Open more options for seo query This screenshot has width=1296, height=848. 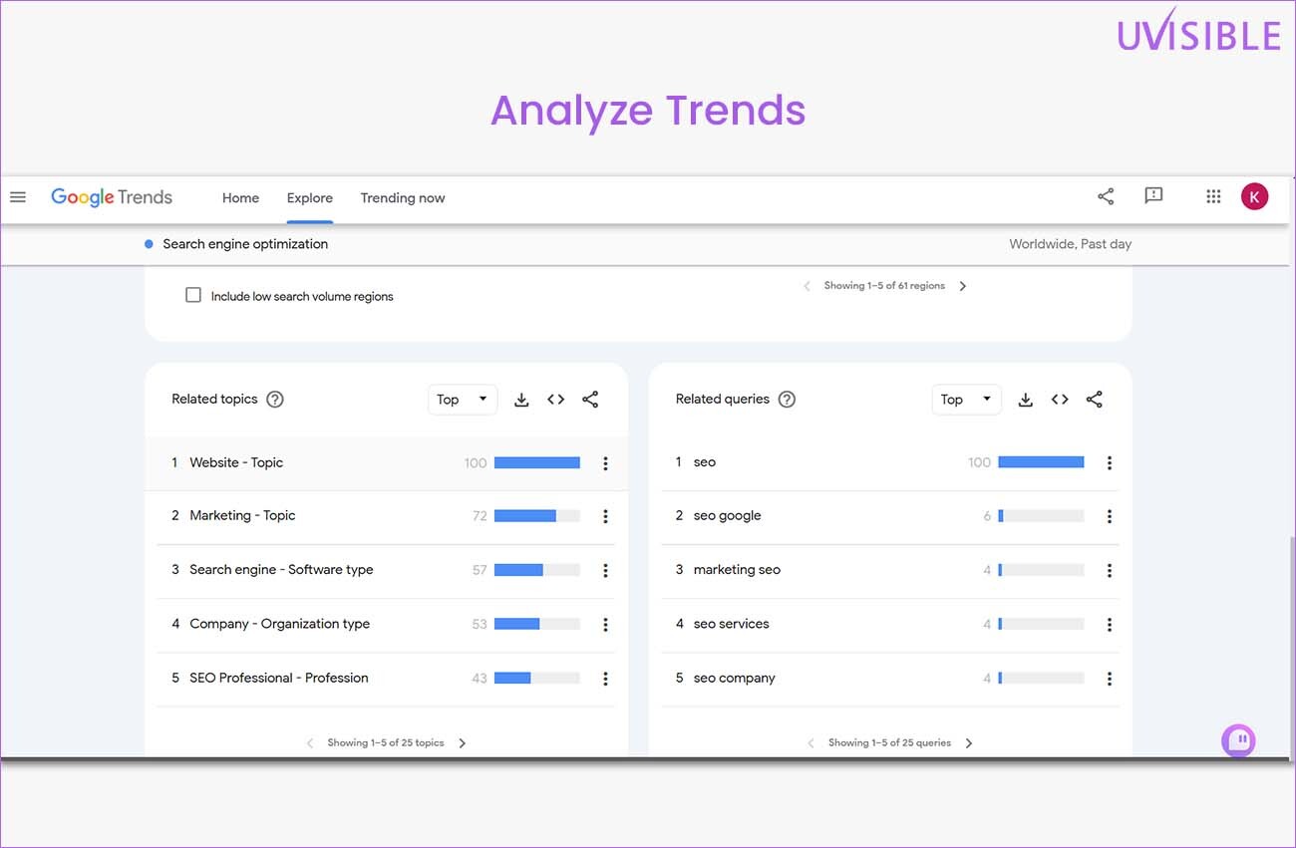coord(1110,463)
